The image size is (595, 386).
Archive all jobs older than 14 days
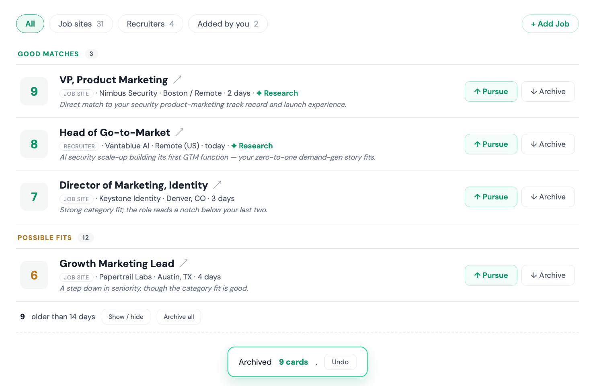(x=179, y=316)
